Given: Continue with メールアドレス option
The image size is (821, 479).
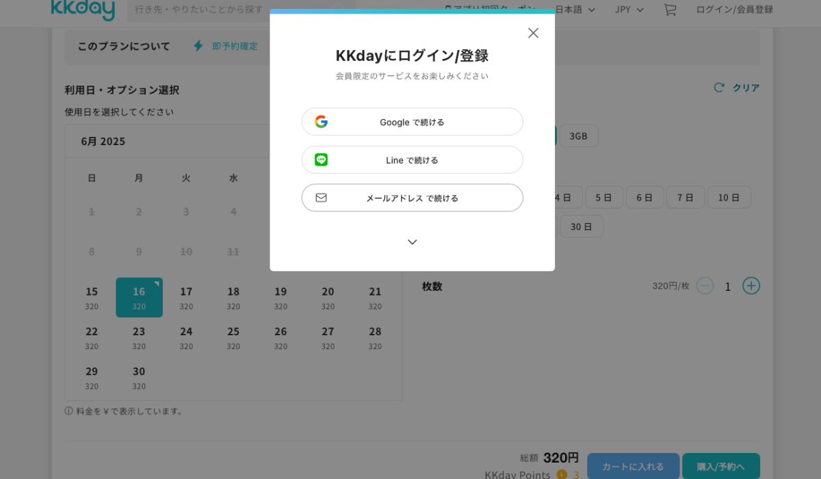Looking at the screenshot, I should [x=412, y=198].
